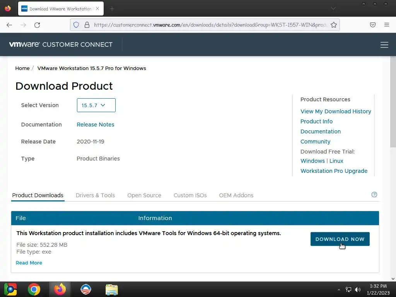Choose Windows free trial link
This screenshot has width=396, height=297.
coord(312,161)
